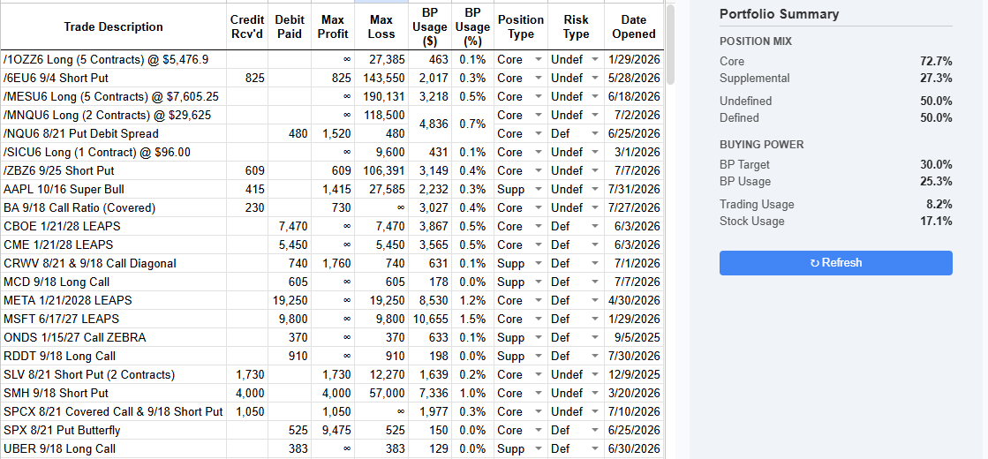Open Risk Type dropdown for /NQU6 Put Debit Spread

click(x=595, y=133)
